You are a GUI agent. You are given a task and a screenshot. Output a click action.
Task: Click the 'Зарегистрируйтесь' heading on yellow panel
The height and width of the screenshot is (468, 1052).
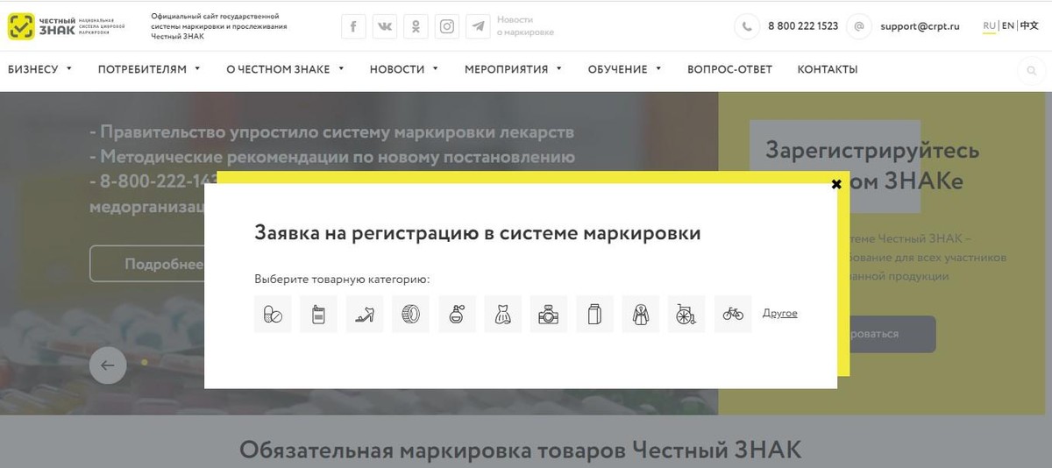pos(872,150)
